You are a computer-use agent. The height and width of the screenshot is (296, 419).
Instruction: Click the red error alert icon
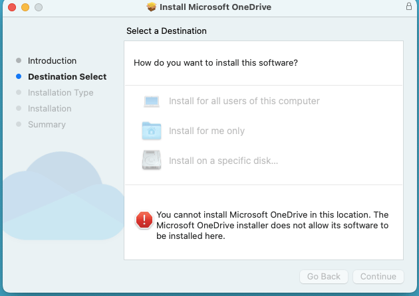144,220
